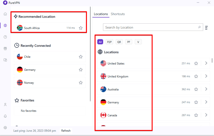Open the notifications bell icon
The width and height of the screenshot is (214, 136).
click(x=5, y=116)
